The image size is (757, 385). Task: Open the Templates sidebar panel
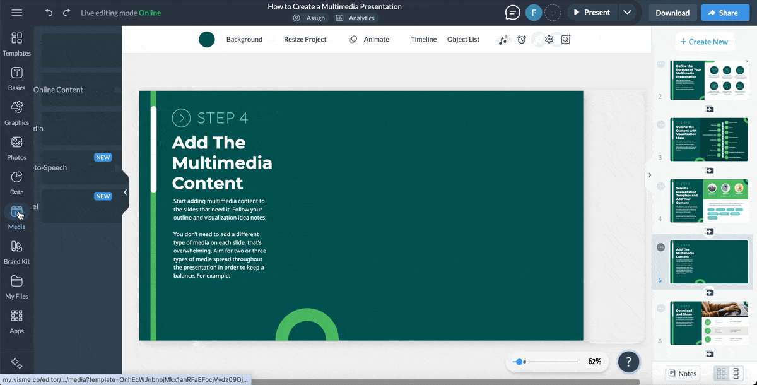point(17,44)
